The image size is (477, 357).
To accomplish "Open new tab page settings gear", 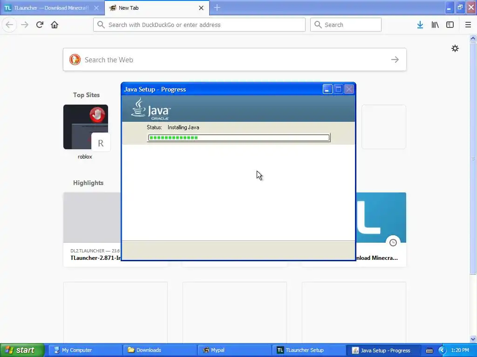I will 455,48.
